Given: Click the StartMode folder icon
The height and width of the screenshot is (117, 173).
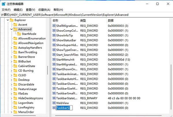Looking at the screenshot, I should point(19,34).
